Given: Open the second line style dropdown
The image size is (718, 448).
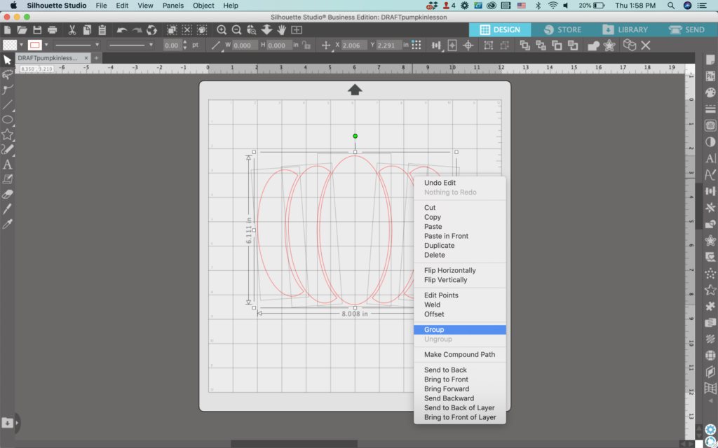Looking at the screenshot, I should click(130, 45).
